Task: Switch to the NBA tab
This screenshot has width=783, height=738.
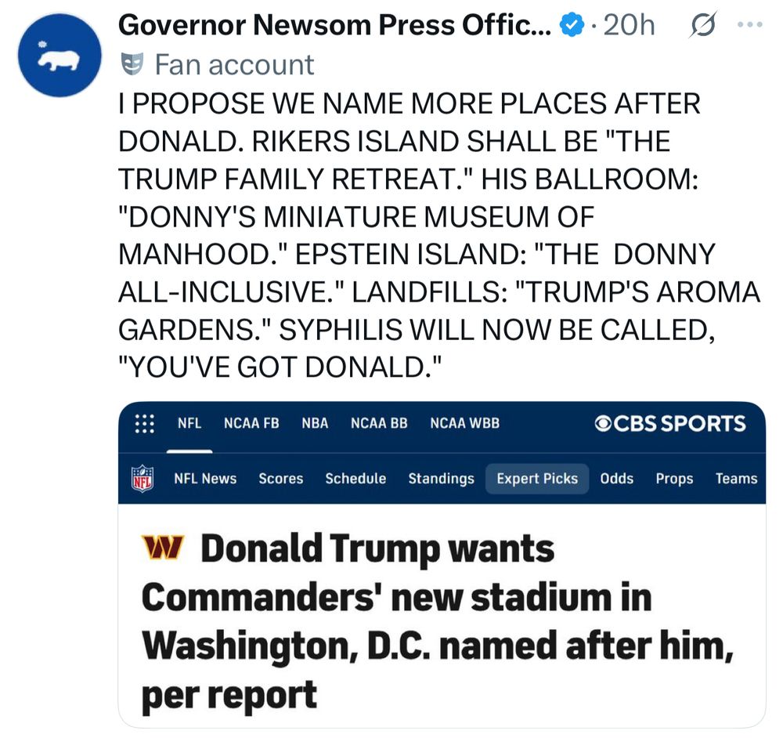Action: [x=315, y=423]
